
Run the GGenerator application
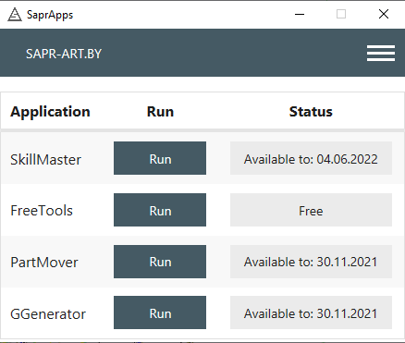point(160,312)
